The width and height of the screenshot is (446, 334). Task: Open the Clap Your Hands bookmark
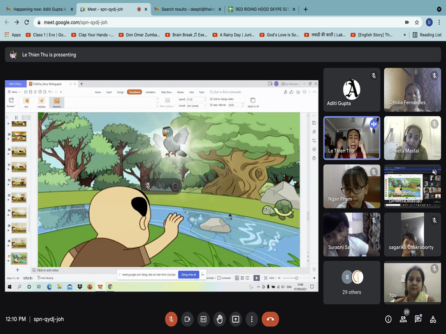pyautogui.click(x=92, y=34)
